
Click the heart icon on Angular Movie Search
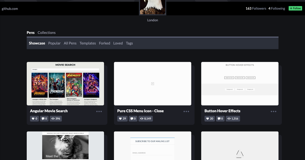[33, 119]
